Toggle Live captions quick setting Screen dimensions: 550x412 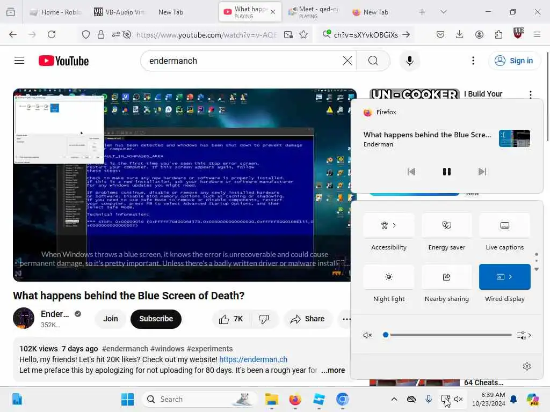point(504,225)
